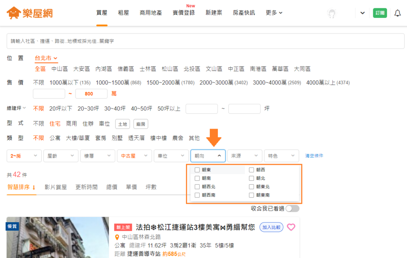Check the 朝西南 orientation option

(x=197, y=195)
